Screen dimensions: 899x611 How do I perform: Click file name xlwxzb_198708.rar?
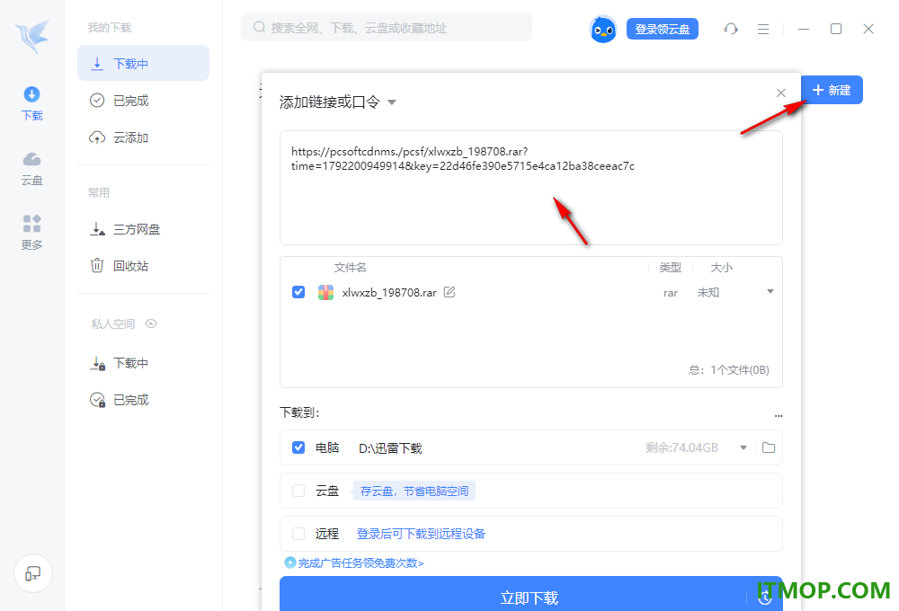coord(389,293)
